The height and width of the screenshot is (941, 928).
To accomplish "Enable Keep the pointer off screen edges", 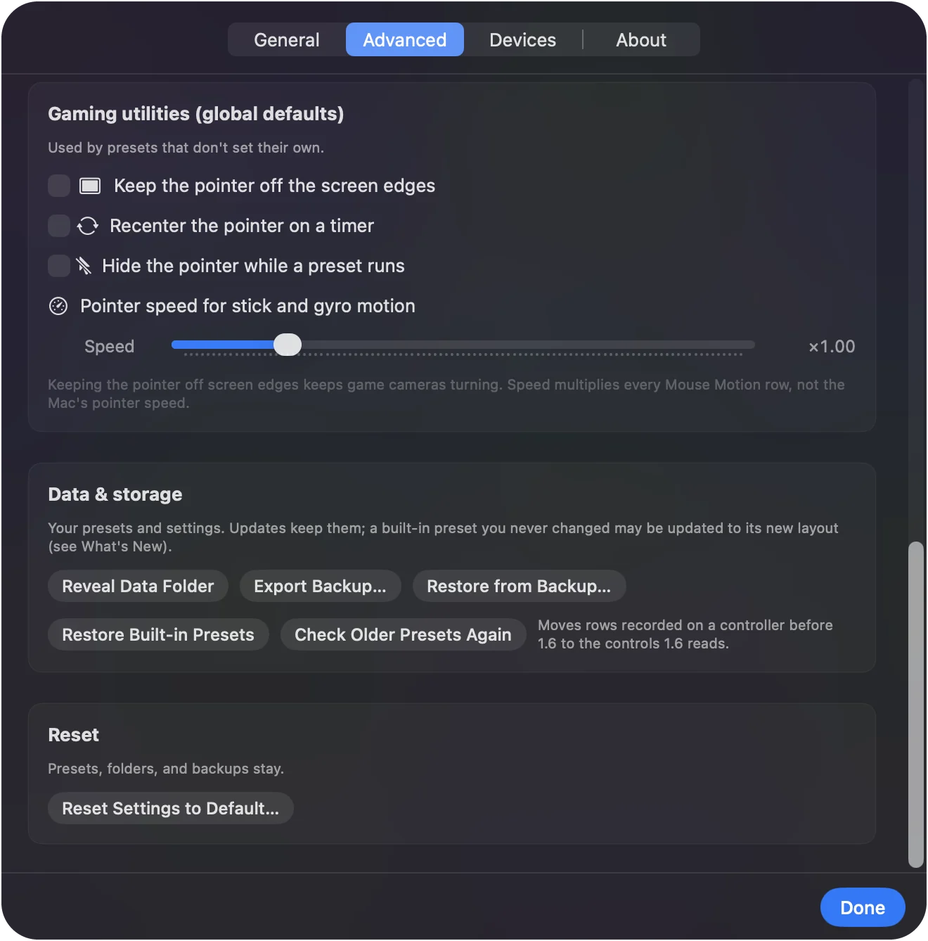I will pyautogui.click(x=59, y=186).
